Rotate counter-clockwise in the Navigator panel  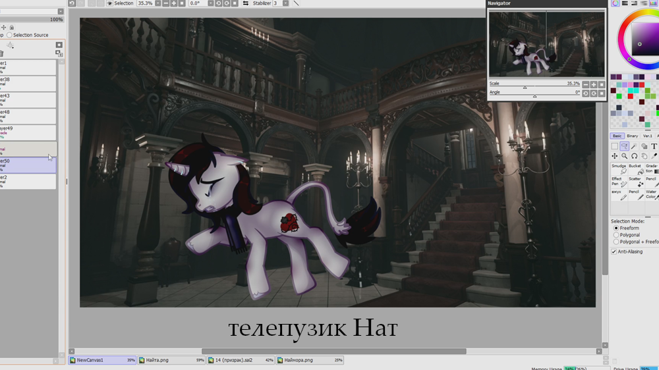pyautogui.click(x=585, y=93)
